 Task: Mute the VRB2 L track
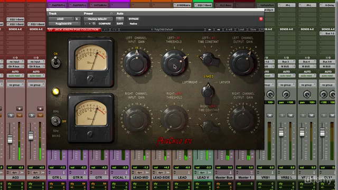point(290,115)
